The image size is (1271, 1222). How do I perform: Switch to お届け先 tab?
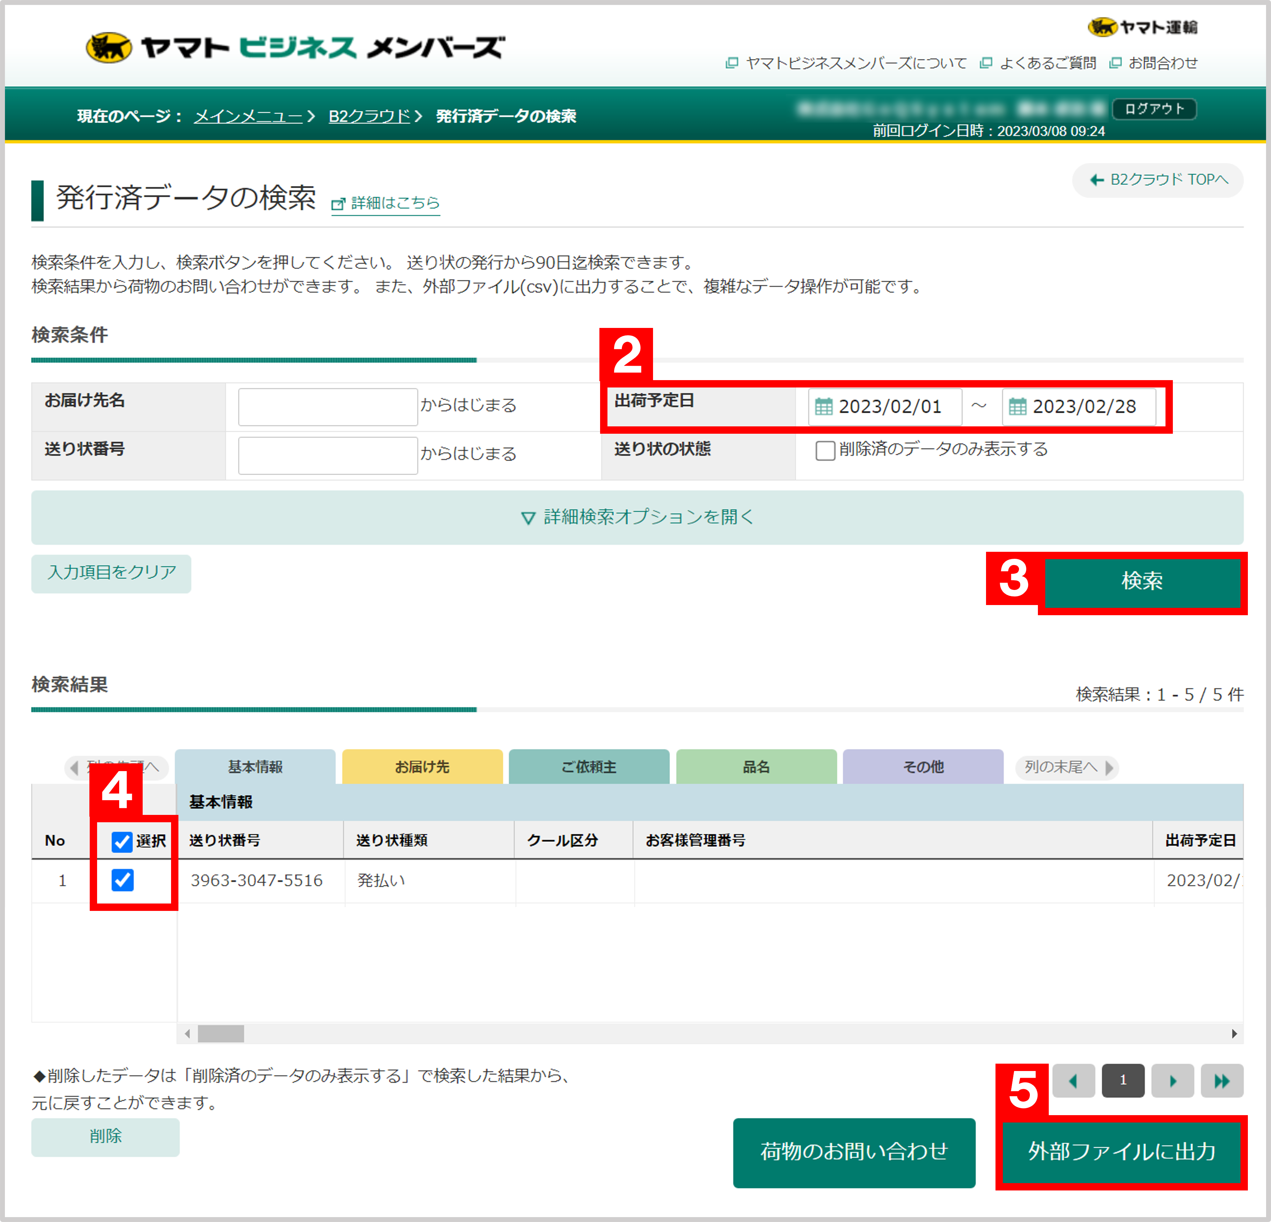click(422, 767)
